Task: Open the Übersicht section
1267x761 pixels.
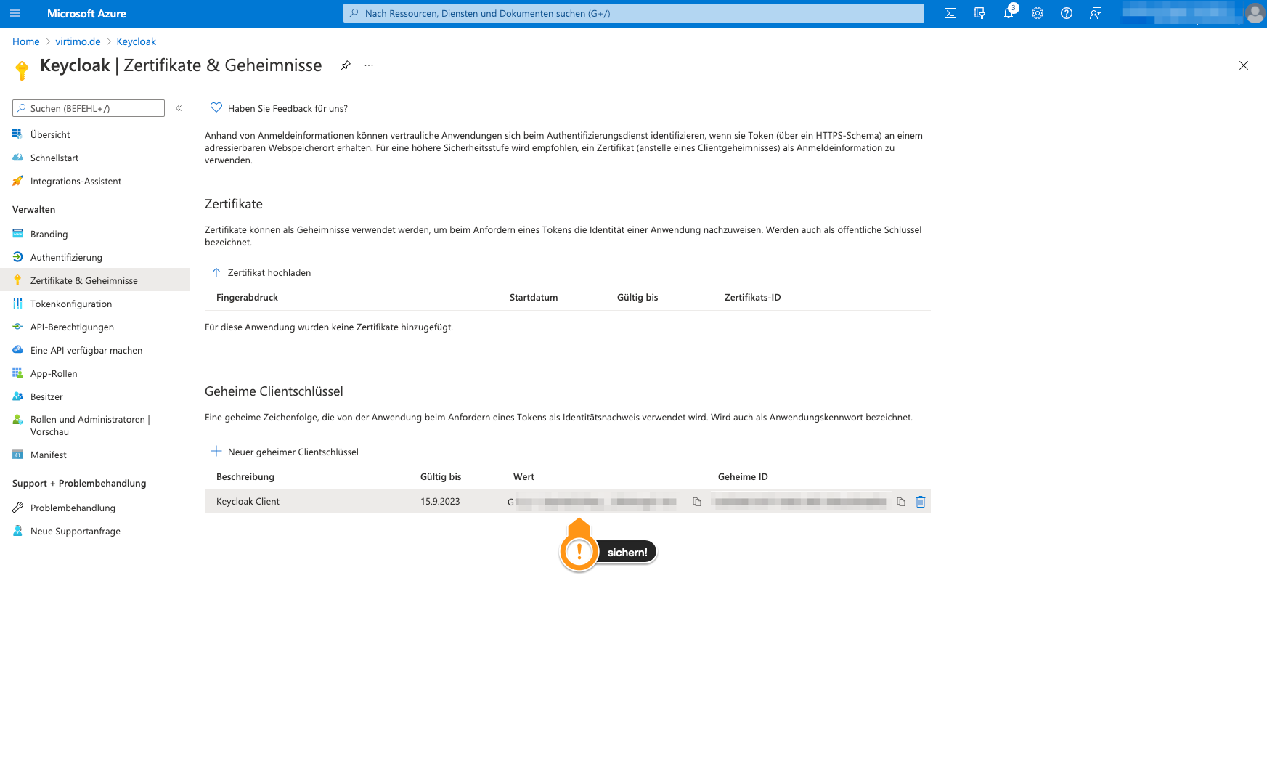Action: [x=49, y=134]
